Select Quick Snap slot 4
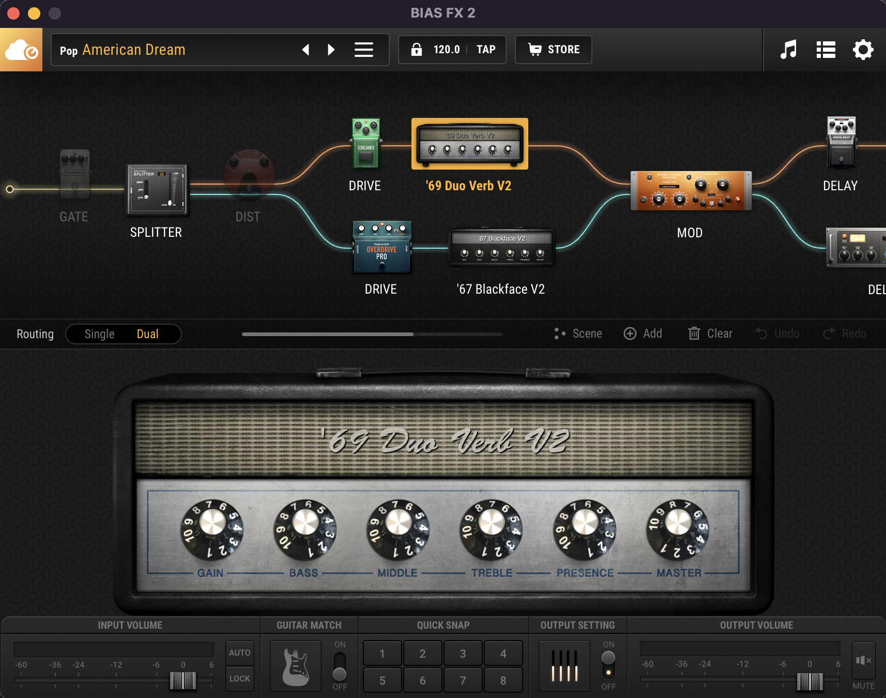886x698 pixels. [x=503, y=654]
